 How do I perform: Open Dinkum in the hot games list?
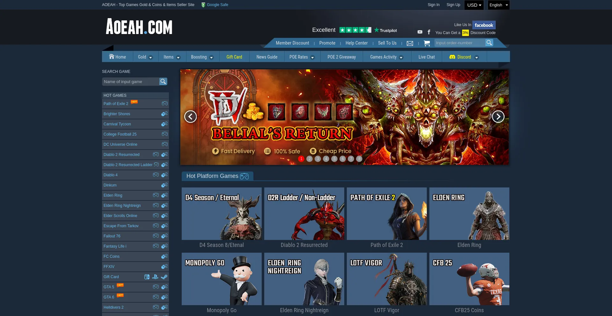[x=110, y=185]
